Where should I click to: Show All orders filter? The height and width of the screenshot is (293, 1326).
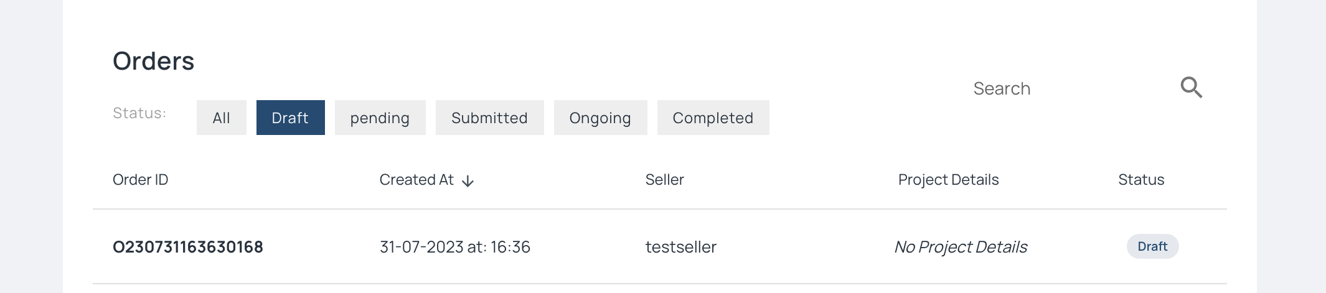coord(221,118)
